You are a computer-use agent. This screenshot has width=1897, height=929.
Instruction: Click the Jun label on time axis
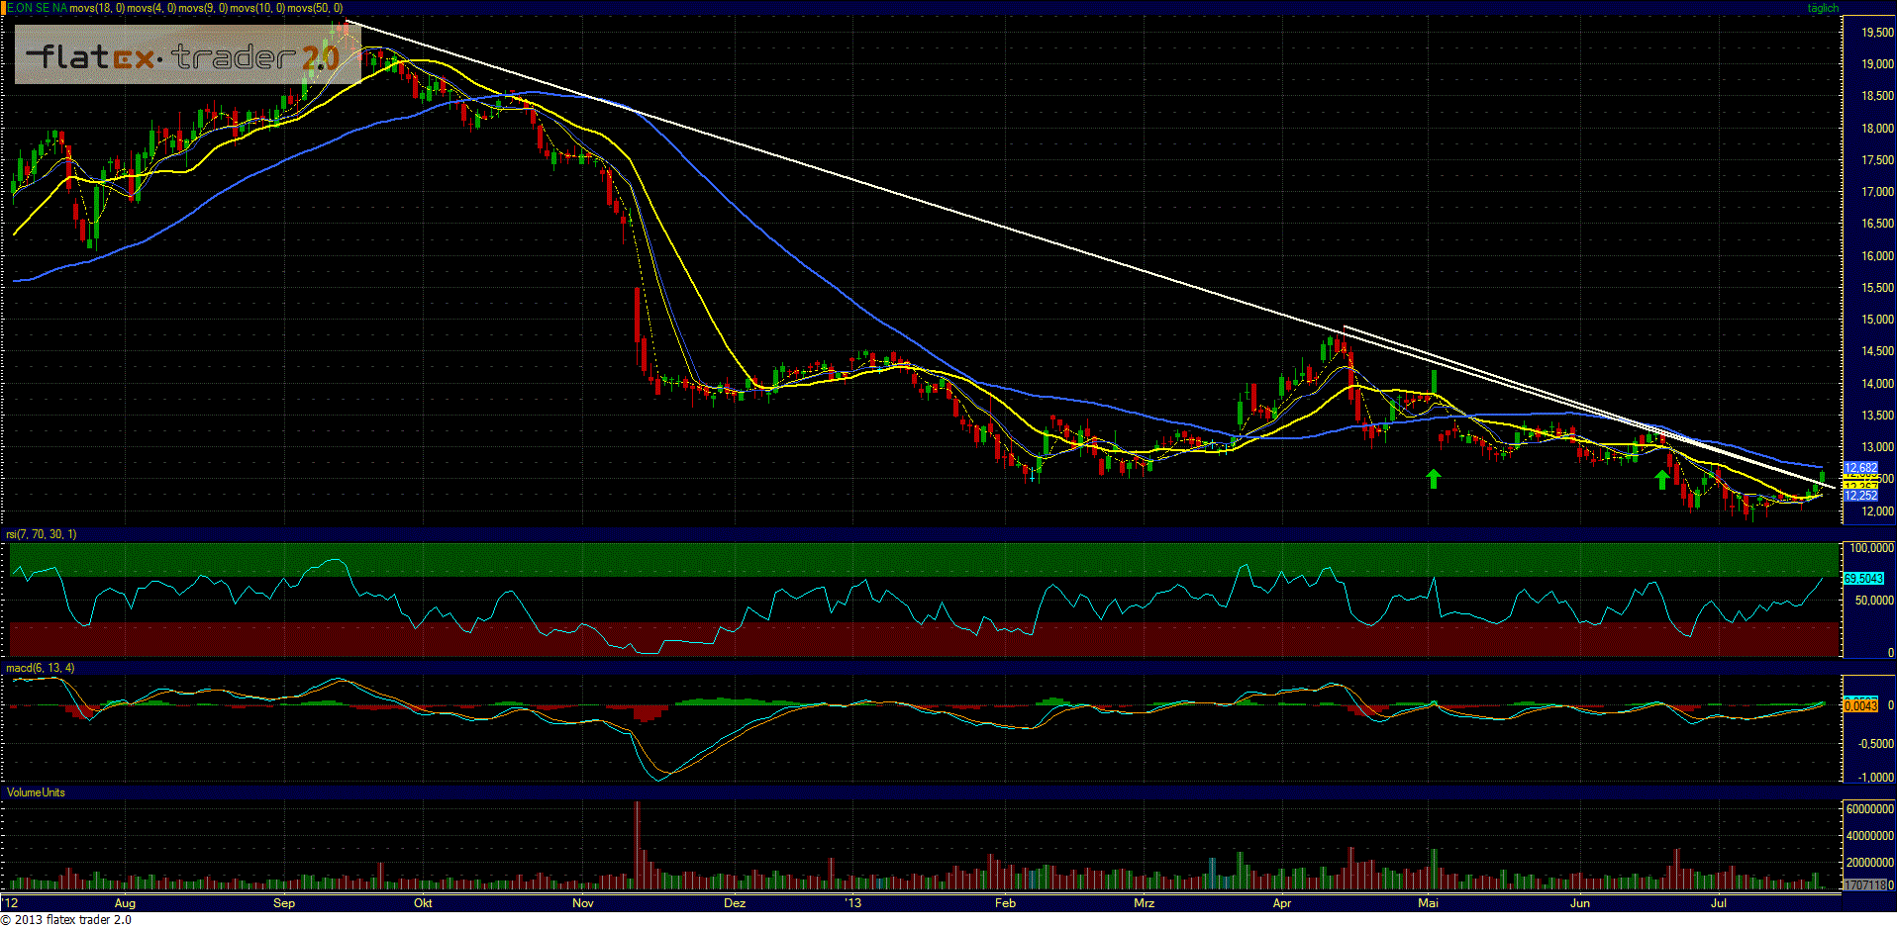click(1580, 903)
